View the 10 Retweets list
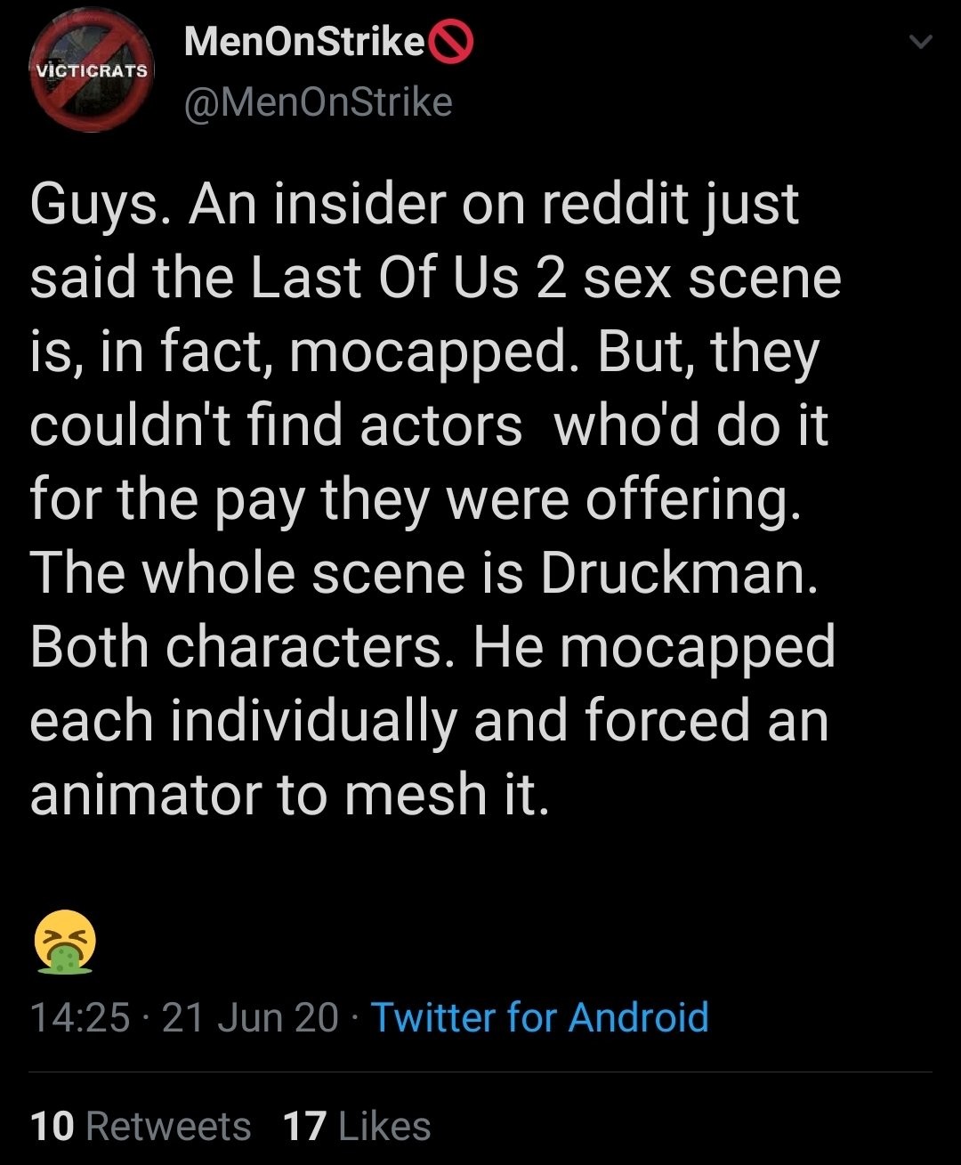961x1165 pixels. point(141,1127)
